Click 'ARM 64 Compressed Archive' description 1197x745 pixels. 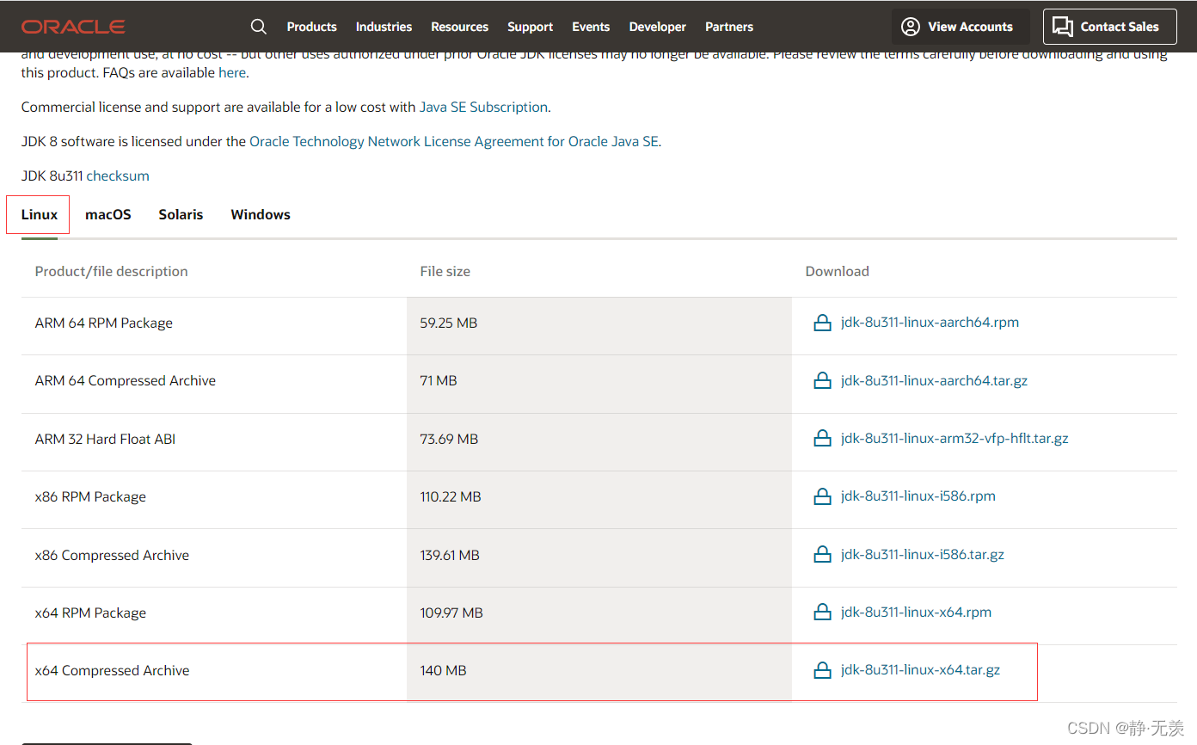coord(126,380)
